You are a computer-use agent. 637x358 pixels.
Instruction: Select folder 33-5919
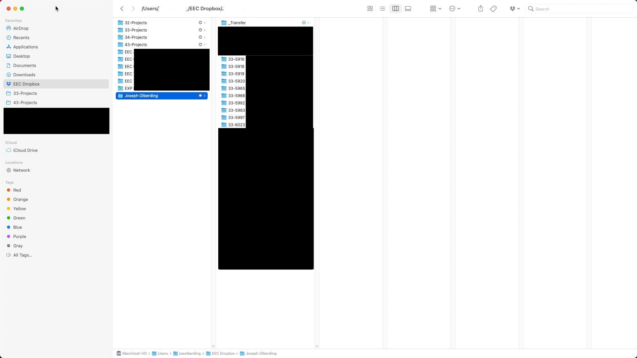tap(233, 74)
